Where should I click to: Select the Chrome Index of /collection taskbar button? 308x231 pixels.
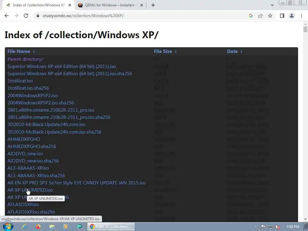(x=111, y=227)
